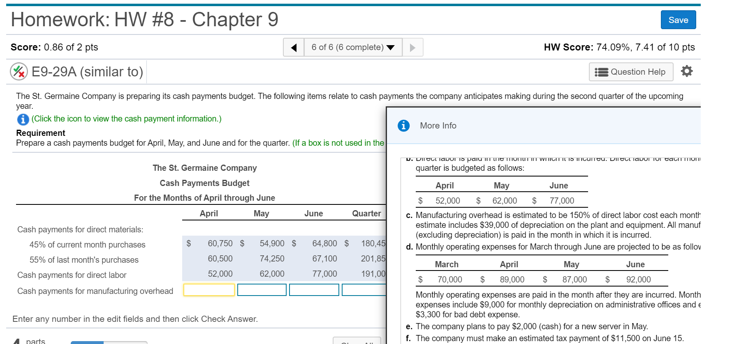Open the settings gear icon
Image resolution: width=732 pixels, height=344 pixels.
coord(687,71)
